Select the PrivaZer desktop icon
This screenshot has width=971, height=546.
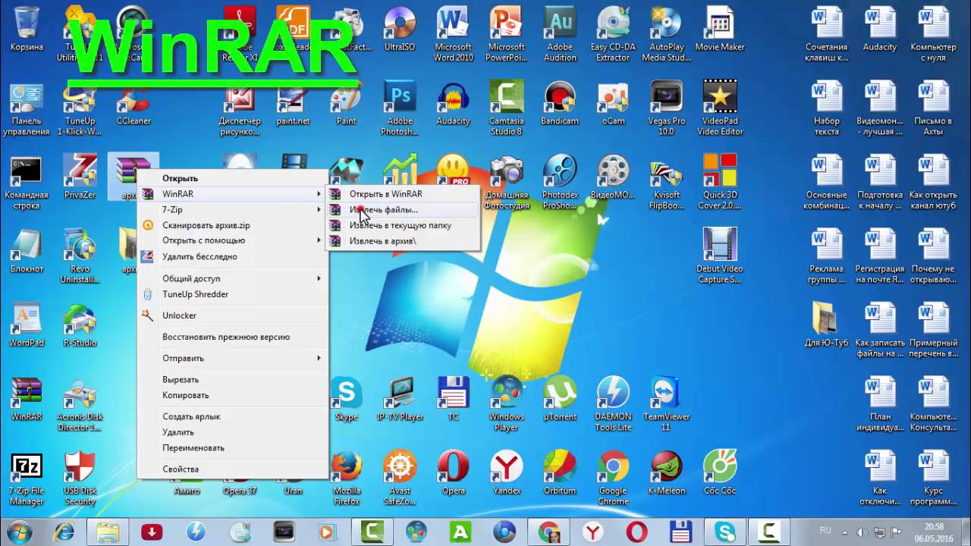80,177
